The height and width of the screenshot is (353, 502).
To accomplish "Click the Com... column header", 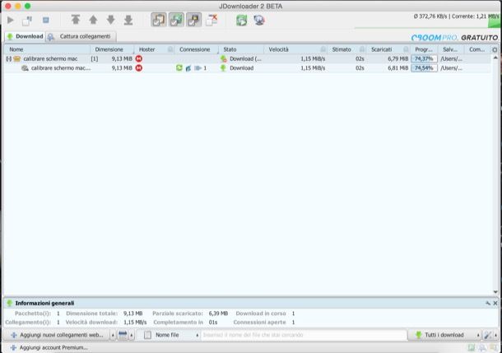I will [476, 49].
